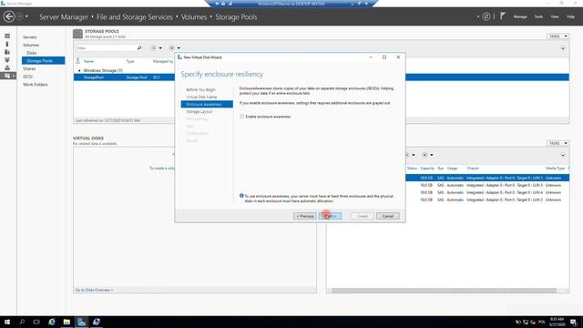Open the action center notification icon
Viewport: 583px width, 328px height.
[574, 322]
